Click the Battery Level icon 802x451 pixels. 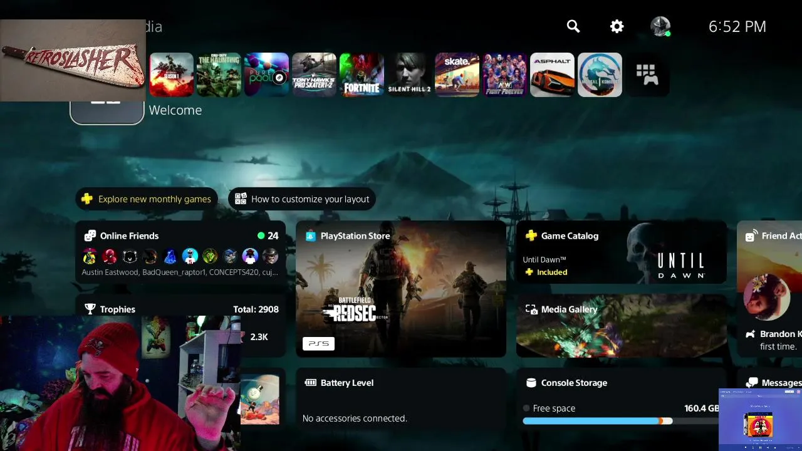(x=310, y=383)
